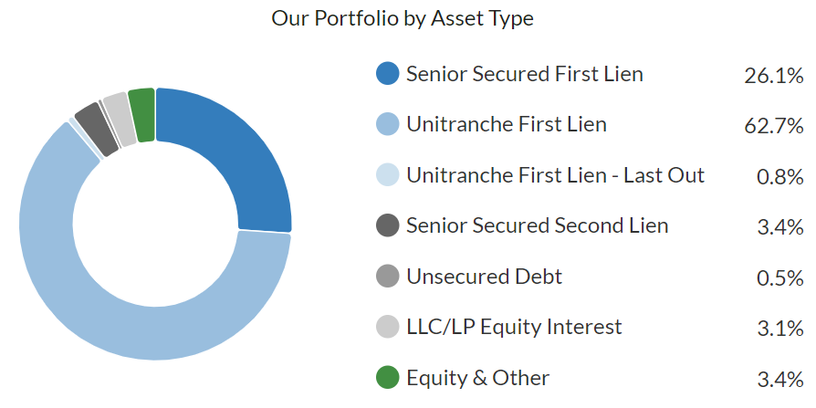Select the light gray donut chart segment
The height and width of the screenshot is (408, 816).
pos(119,119)
